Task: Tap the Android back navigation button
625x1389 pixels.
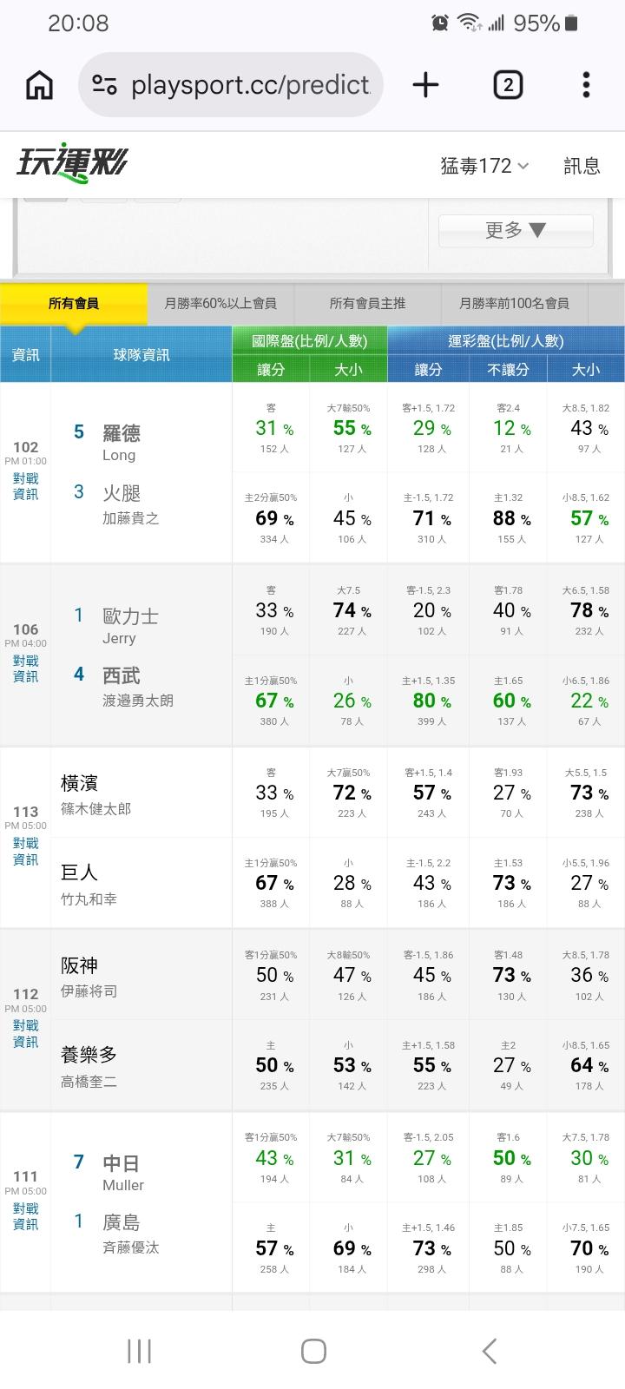Action: coord(490,1351)
